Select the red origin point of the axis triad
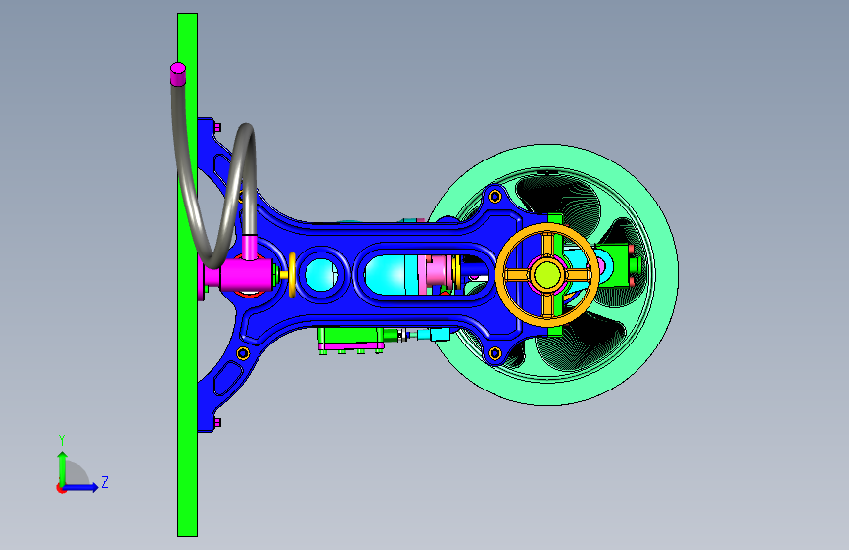The height and width of the screenshot is (550, 849). point(61,488)
